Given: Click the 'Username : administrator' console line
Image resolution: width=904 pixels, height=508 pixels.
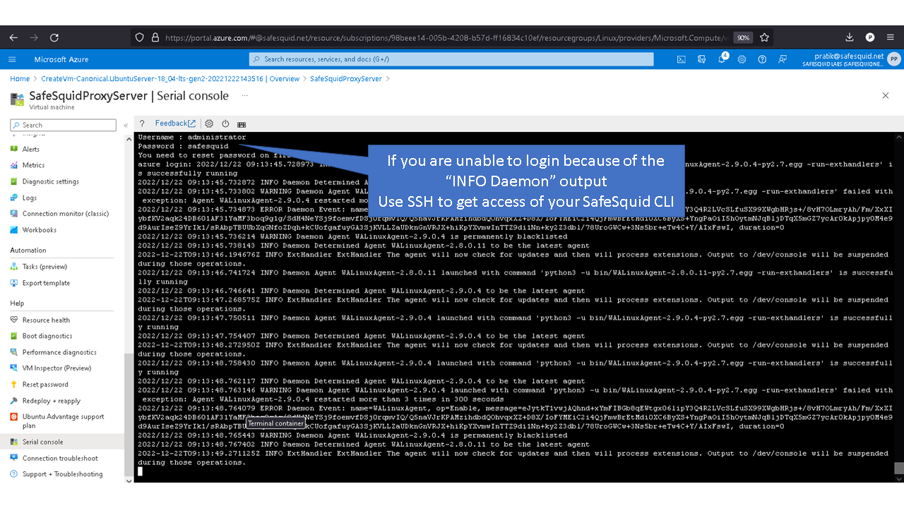Looking at the screenshot, I should [192, 137].
